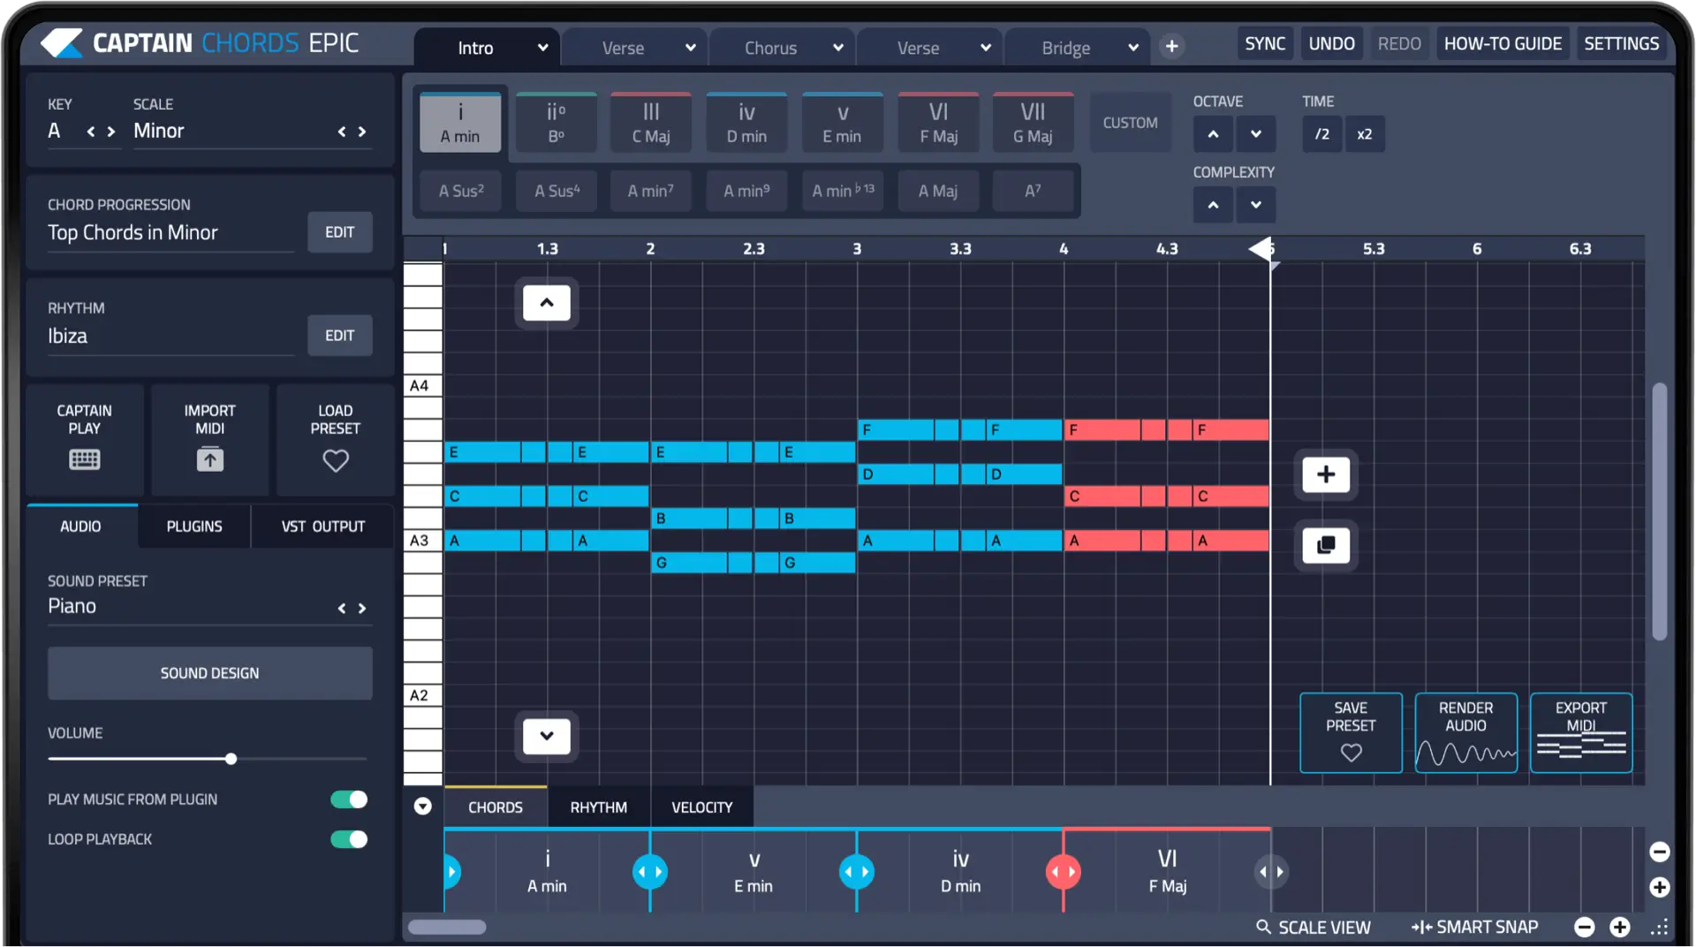Open the Chorus tab dropdown arrow
This screenshot has width=1696, height=947.
(x=838, y=48)
